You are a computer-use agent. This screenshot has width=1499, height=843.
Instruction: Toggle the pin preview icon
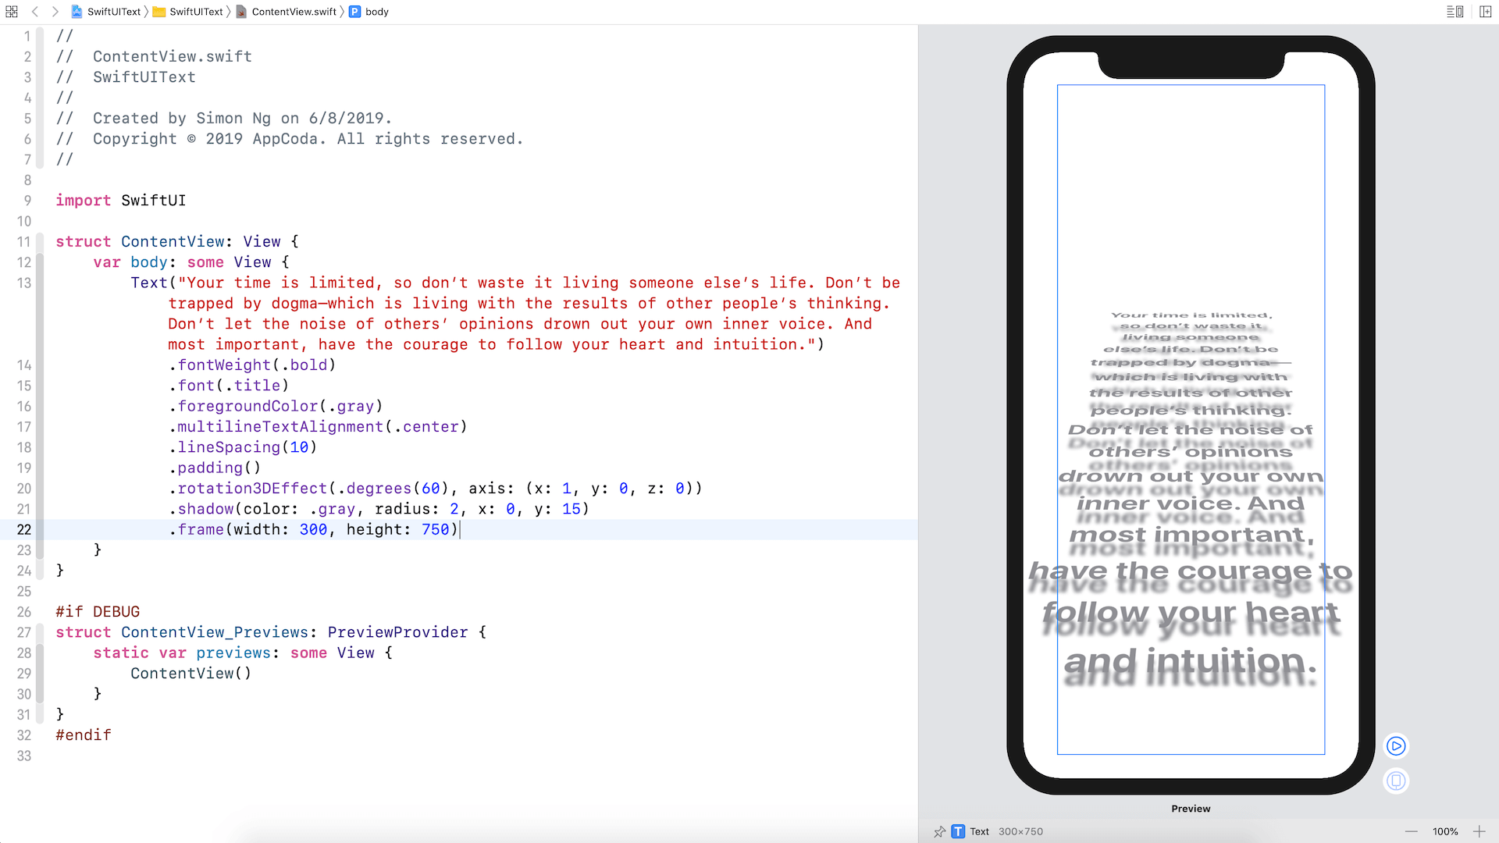[x=939, y=832]
